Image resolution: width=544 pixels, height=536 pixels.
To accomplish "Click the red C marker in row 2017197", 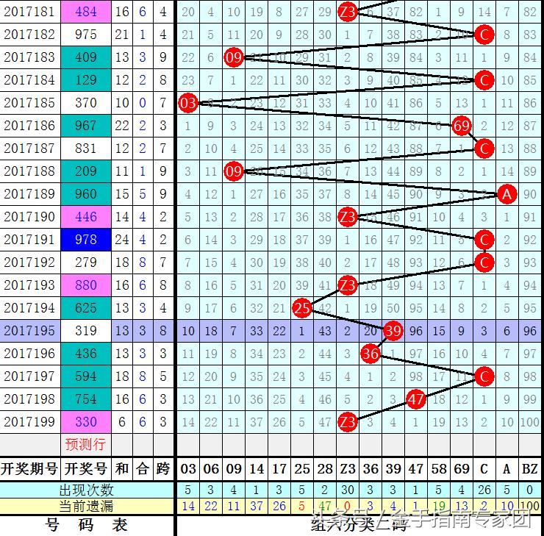I will [x=484, y=376].
